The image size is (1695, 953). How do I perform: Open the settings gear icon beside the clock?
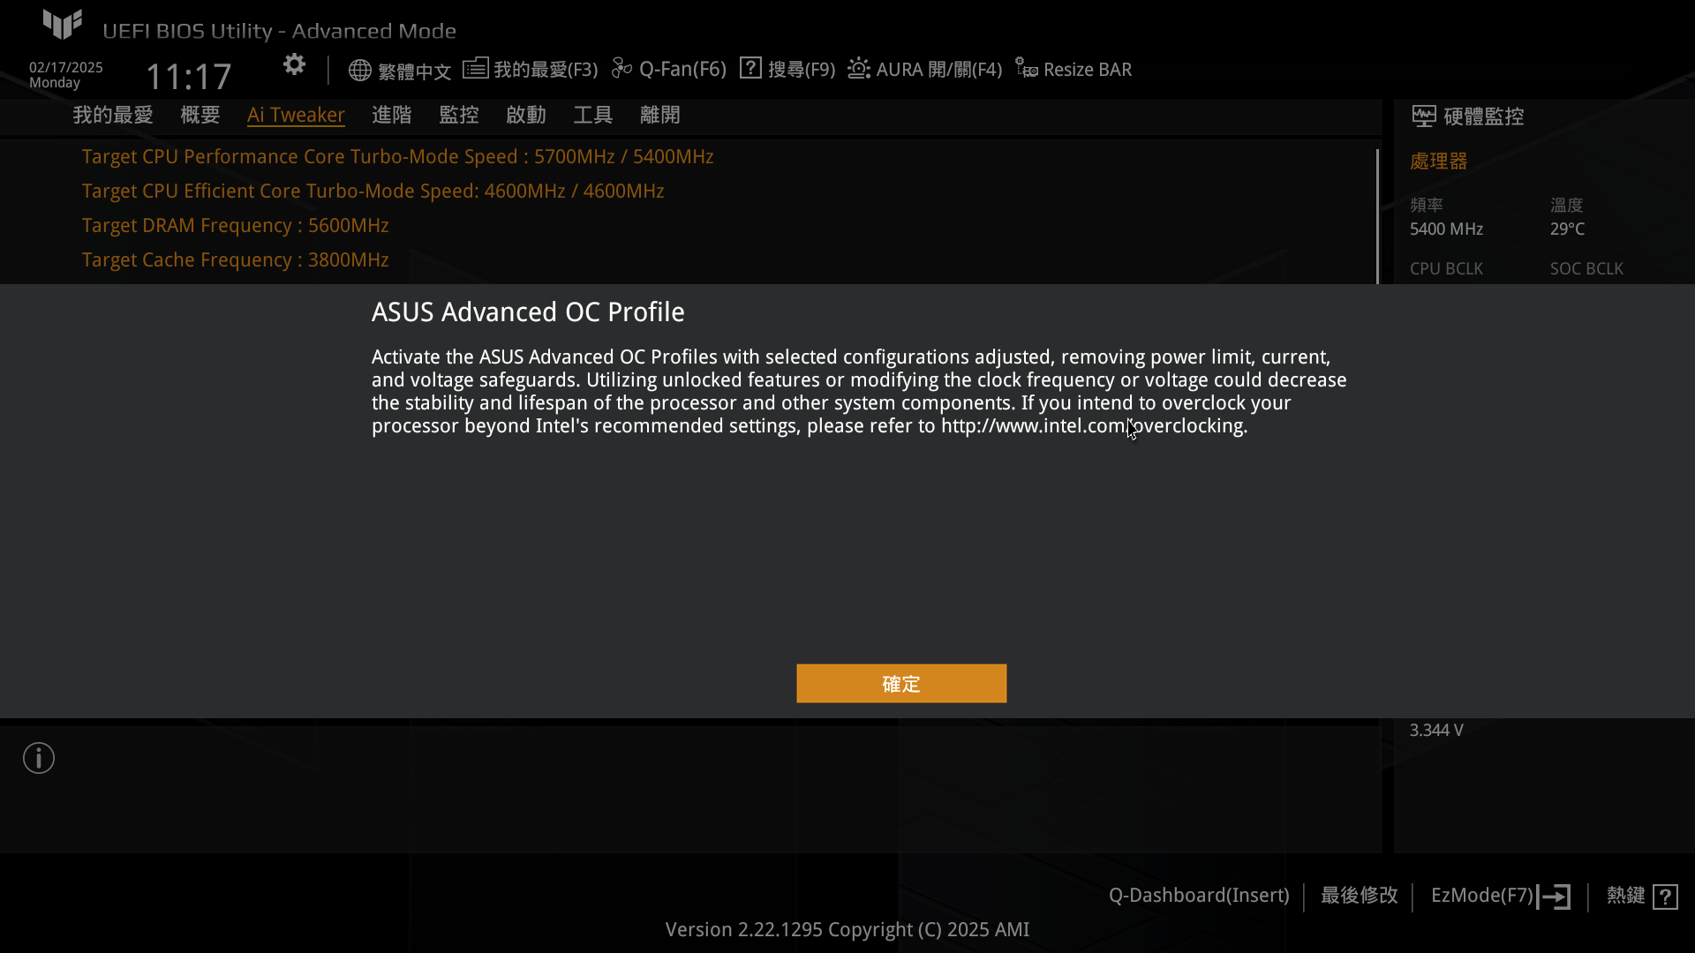point(294,64)
